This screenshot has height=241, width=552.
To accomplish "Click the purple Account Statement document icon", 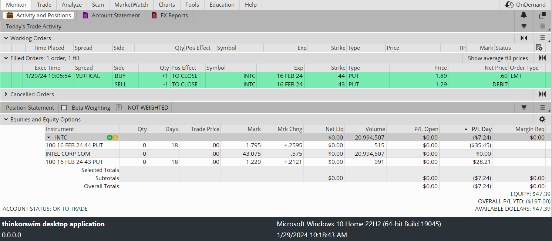I will point(85,15).
